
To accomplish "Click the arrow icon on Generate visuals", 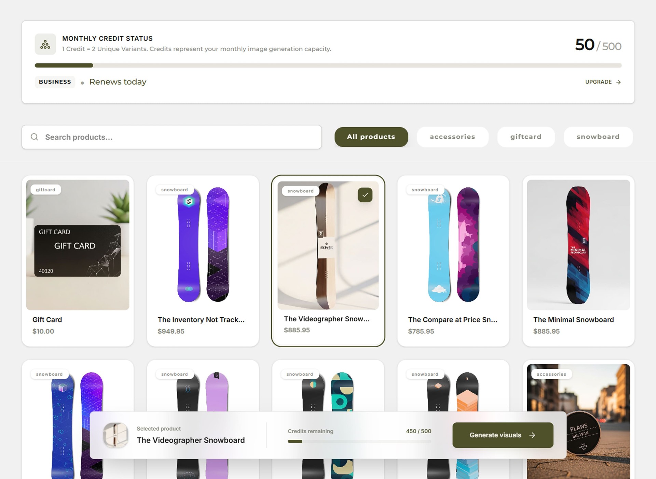I will click(532, 435).
